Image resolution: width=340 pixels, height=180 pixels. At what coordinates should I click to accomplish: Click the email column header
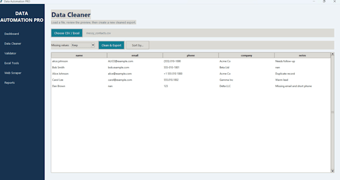click(135, 55)
